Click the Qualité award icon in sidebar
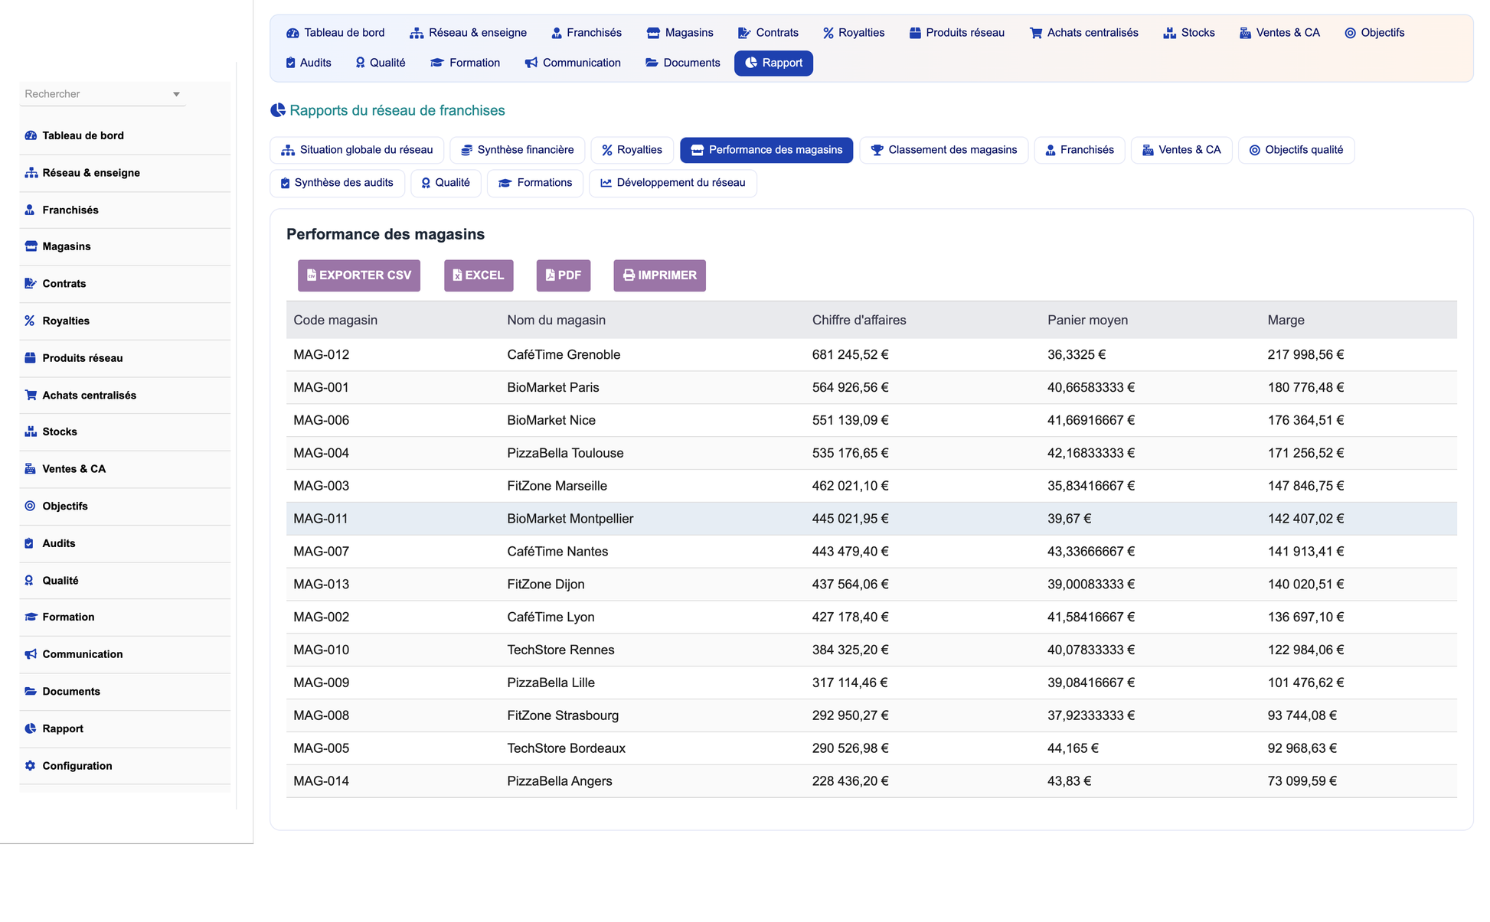Screen dimensions: 1490x922 pos(29,581)
